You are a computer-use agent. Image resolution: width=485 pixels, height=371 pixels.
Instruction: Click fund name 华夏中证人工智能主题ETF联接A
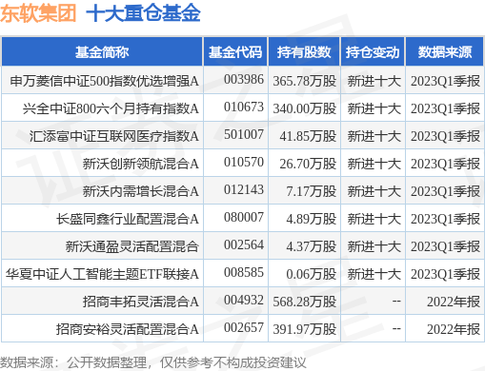[x=102, y=274]
